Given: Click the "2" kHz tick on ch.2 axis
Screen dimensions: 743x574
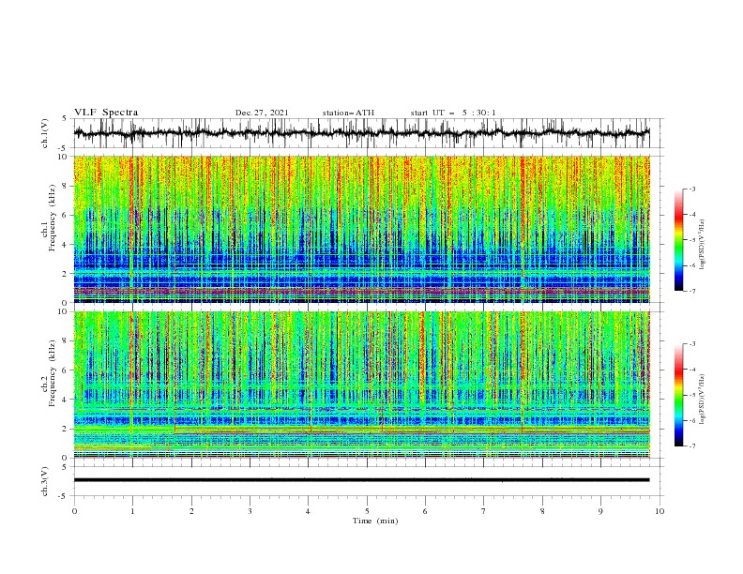Looking at the screenshot, I should 66,429.
